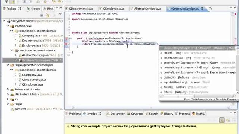
Task: Expand the target folder node
Action: 8,104
